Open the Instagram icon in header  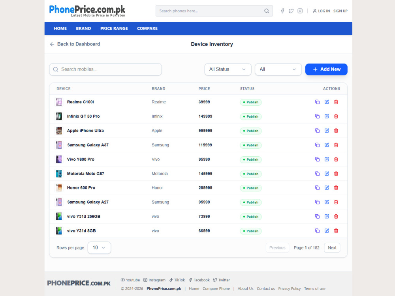(x=300, y=11)
